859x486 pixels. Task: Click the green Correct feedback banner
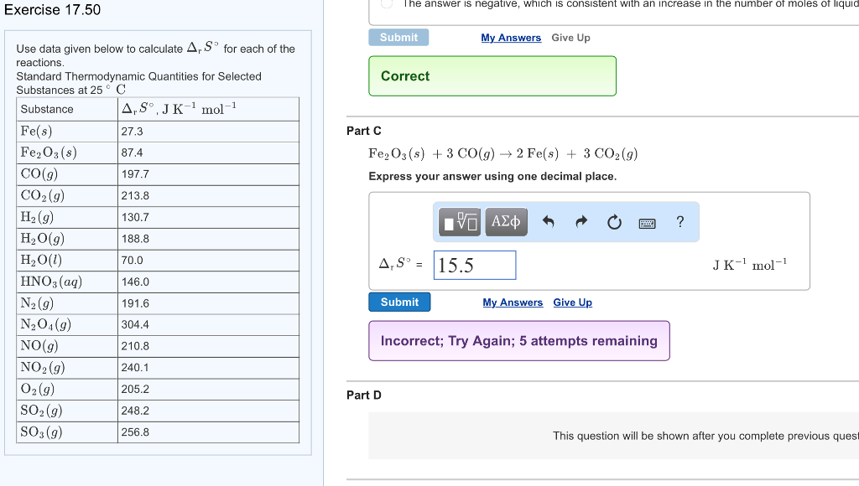click(492, 75)
